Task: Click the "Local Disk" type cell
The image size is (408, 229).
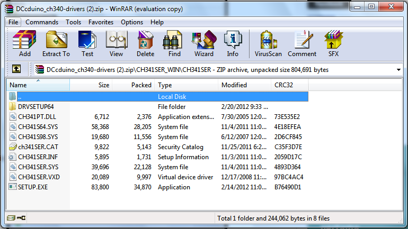Action: tap(172, 97)
